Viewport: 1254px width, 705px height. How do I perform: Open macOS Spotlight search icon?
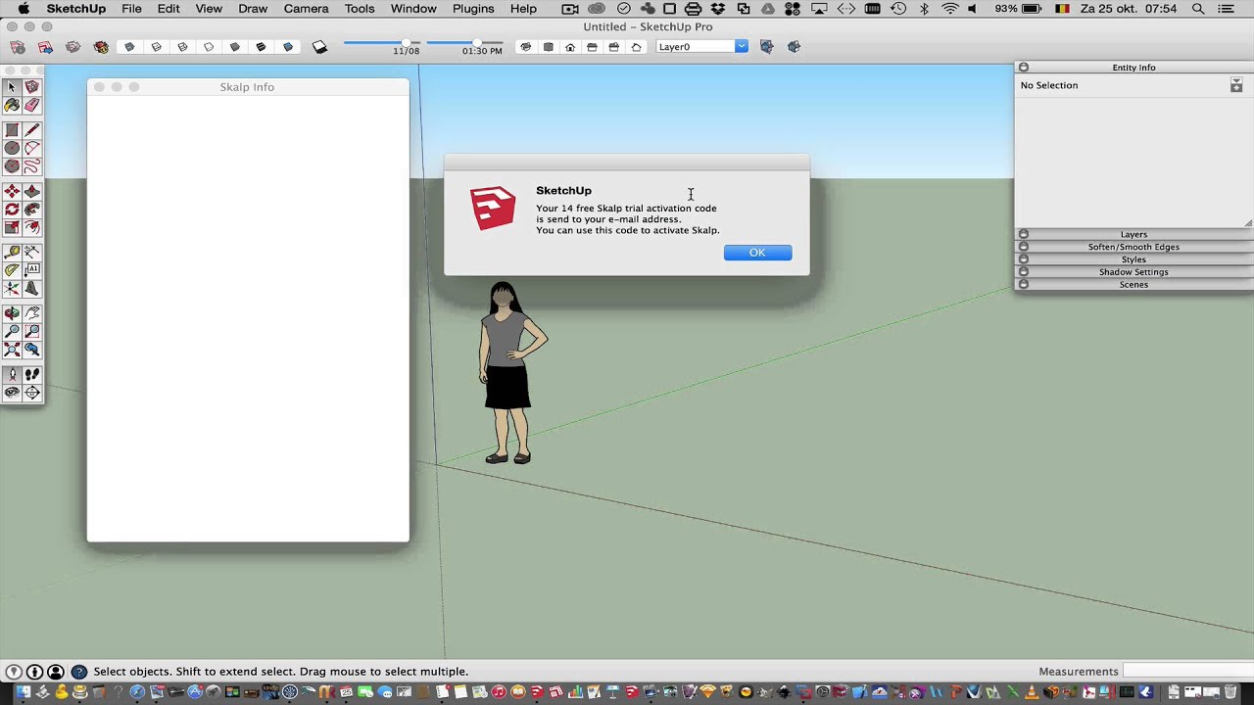click(1197, 9)
